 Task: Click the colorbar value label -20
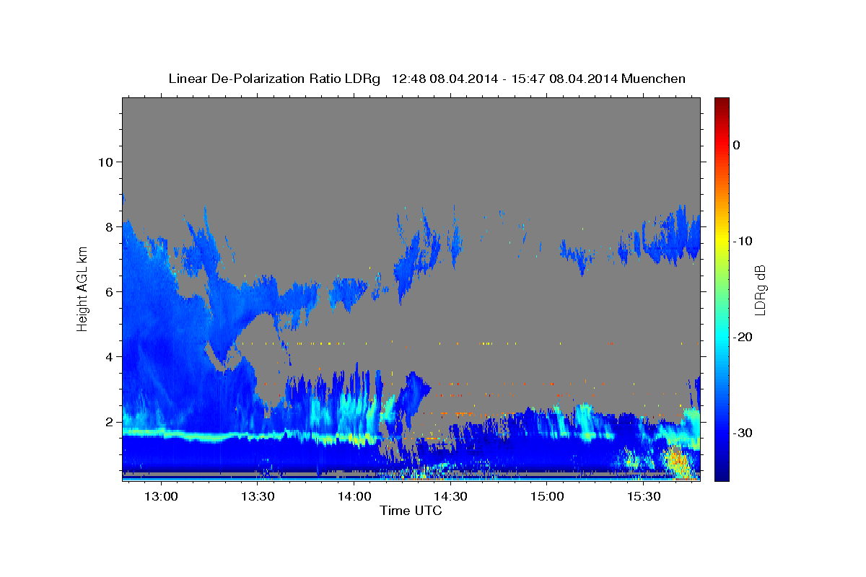click(743, 337)
